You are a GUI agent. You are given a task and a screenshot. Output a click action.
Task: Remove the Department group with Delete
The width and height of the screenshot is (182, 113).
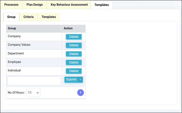click(74, 54)
